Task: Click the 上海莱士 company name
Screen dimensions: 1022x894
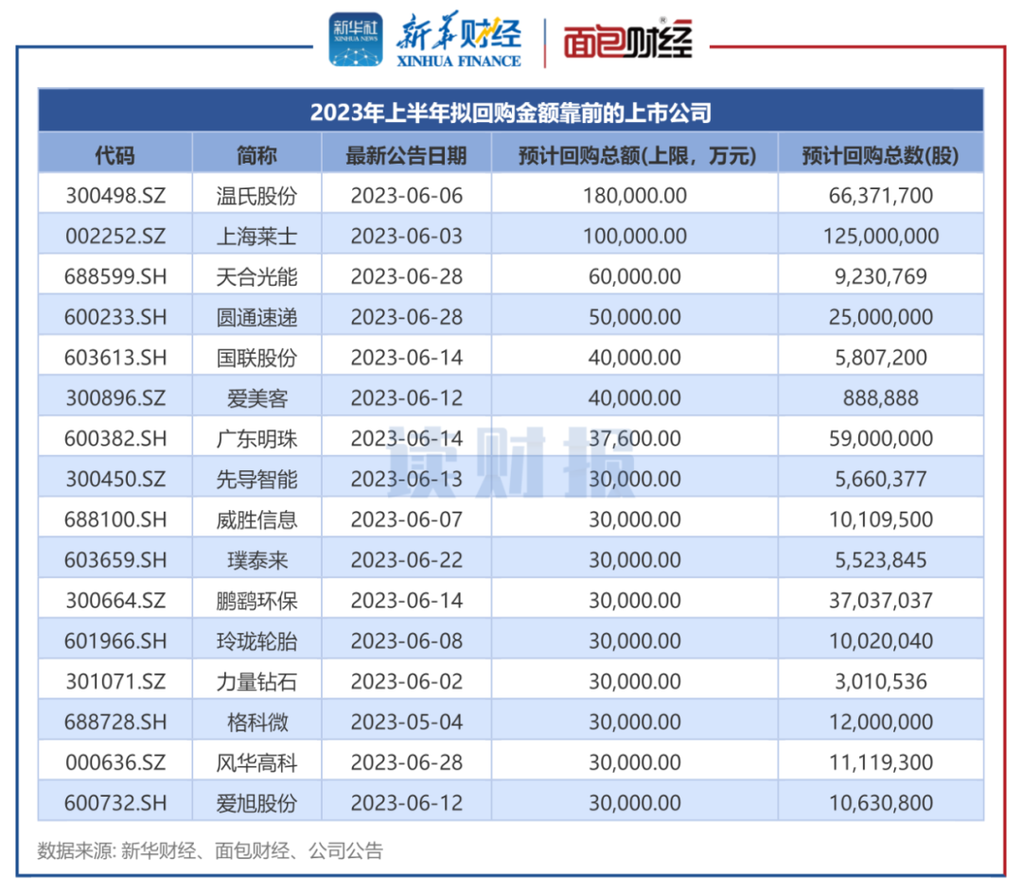Action: click(256, 237)
